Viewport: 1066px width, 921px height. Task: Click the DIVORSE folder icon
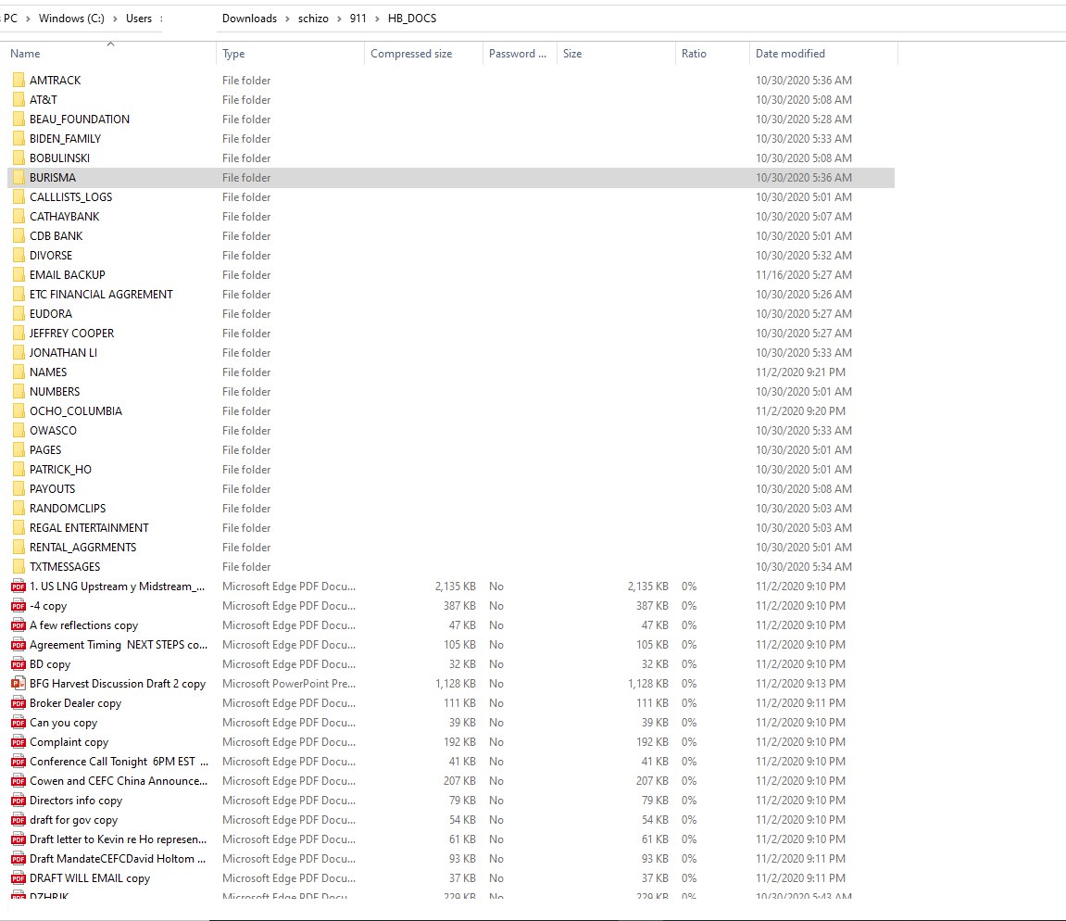[x=19, y=256]
